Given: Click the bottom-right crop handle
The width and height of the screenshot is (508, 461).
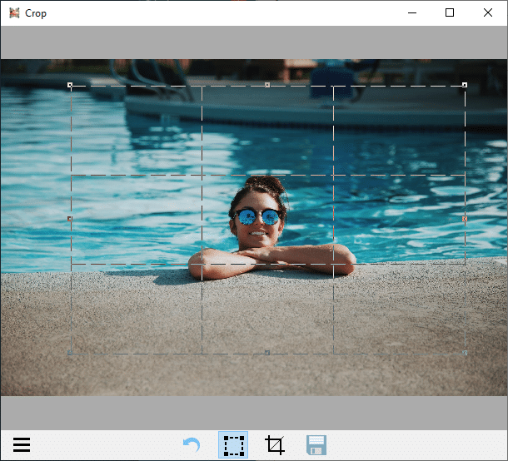Looking at the screenshot, I should (464, 353).
